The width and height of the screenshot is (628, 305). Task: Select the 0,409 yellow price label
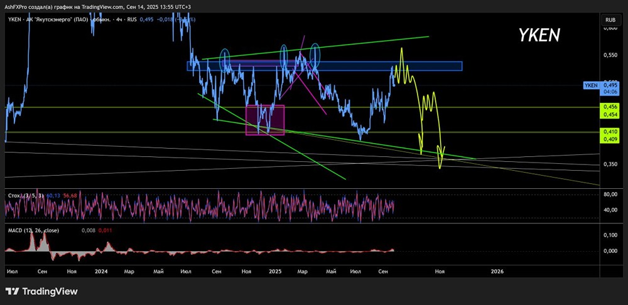tap(609, 139)
